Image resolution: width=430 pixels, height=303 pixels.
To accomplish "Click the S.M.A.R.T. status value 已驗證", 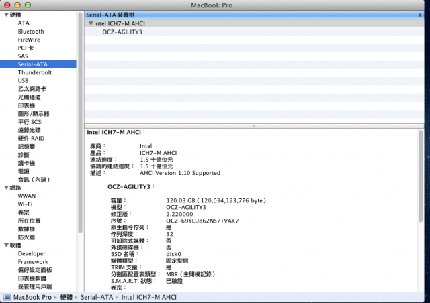I will pos(175,281).
